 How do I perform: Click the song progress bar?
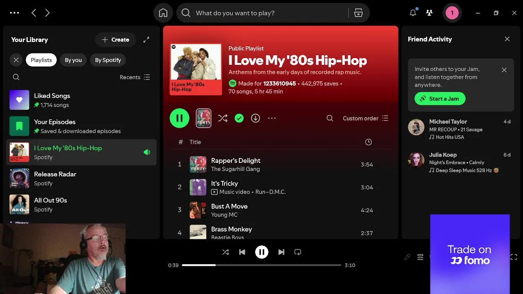(x=261, y=265)
